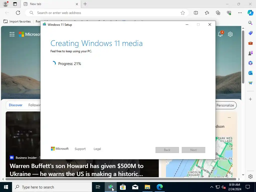Open sidebar Tools briefcase icon
The image size is (256, 192).
click(x=250, y=43)
